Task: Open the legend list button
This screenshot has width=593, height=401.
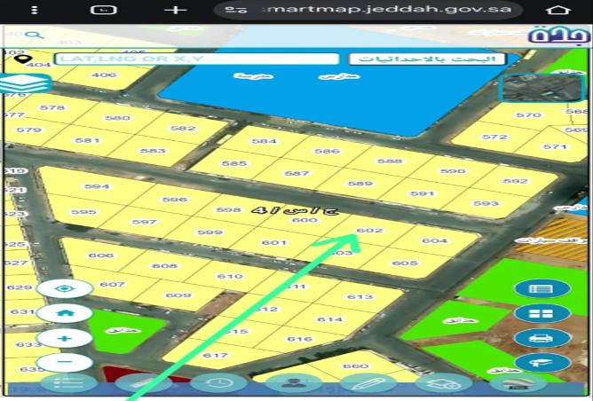Action: (x=541, y=288)
